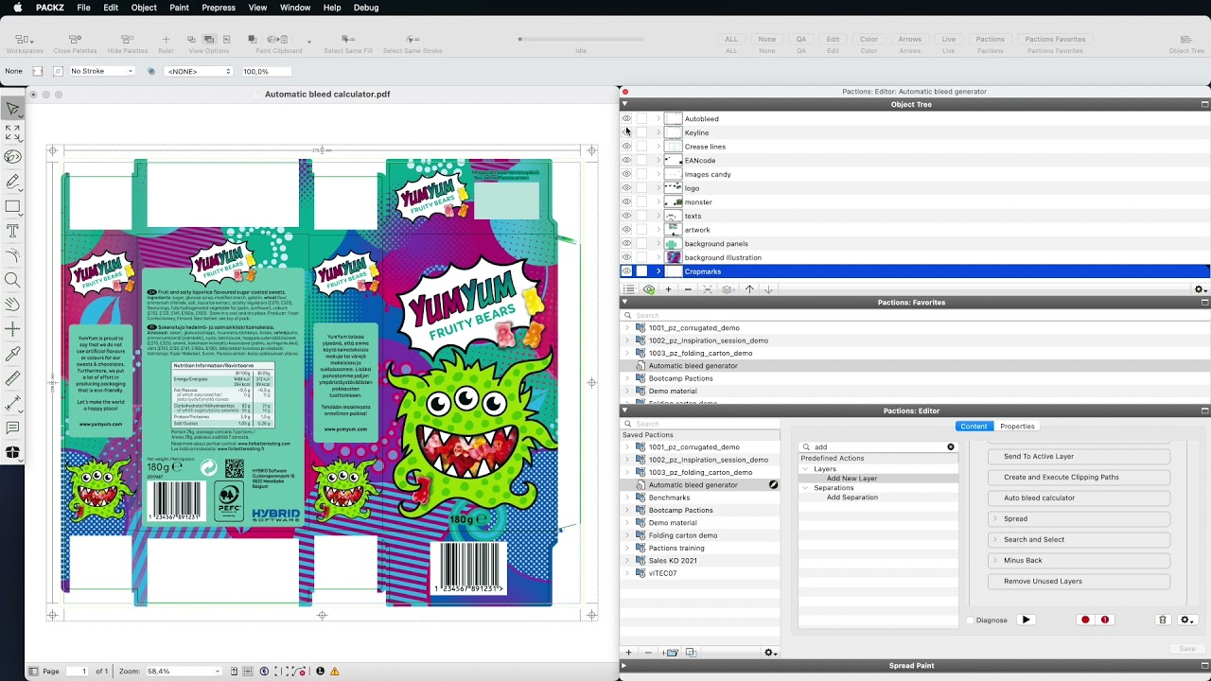This screenshot has width=1211, height=681.
Task: Select the arrow selection tool
Action: [12, 110]
